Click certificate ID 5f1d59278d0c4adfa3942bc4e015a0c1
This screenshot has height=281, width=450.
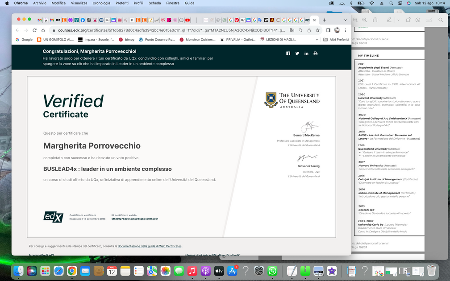pyautogui.click(x=135, y=219)
